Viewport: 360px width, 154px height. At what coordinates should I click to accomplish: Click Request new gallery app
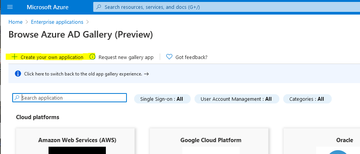click(126, 57)
